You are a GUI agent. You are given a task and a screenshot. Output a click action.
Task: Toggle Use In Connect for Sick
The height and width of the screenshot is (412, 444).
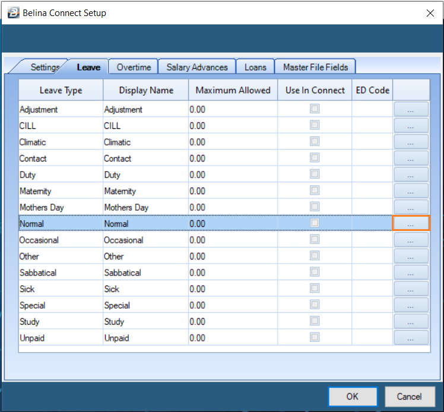pyautogui.click(x=315, y=289)
